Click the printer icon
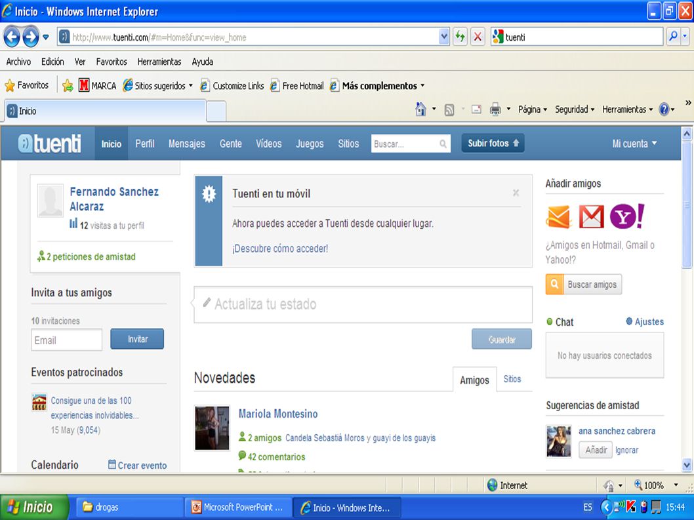Screen dimensions: 694x520 pyautogui.click(x=495, y=110)
